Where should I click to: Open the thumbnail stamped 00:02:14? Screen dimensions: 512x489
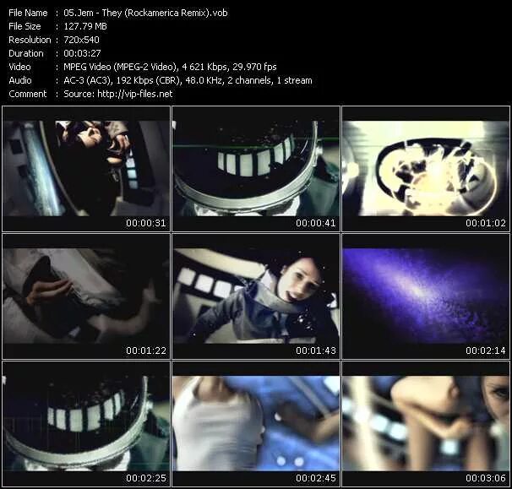tap(426, 296)
